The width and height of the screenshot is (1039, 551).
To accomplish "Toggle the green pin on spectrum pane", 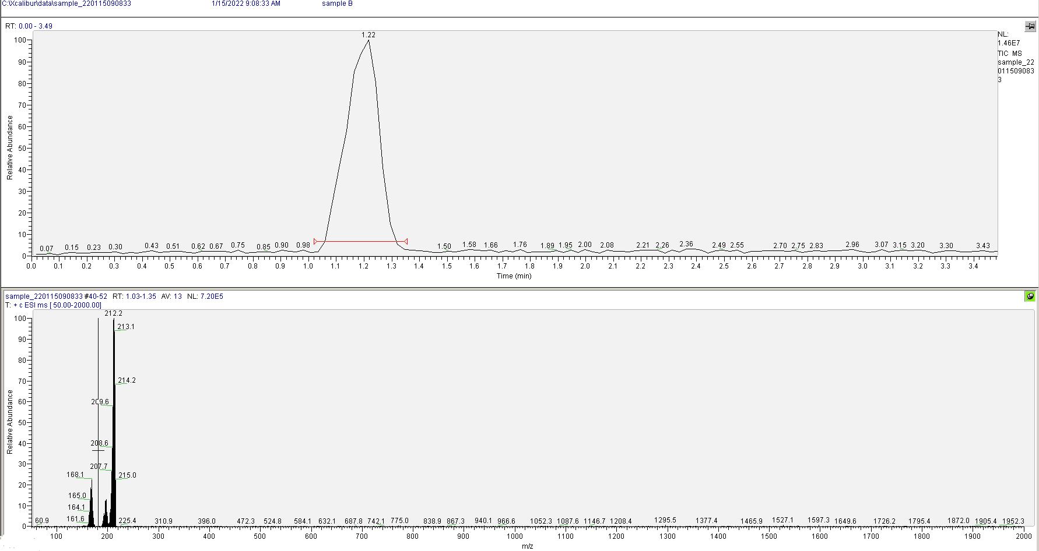I will tap(1030, 296).
